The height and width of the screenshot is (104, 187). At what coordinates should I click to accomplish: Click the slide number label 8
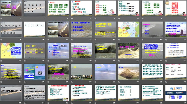(185, 18)
